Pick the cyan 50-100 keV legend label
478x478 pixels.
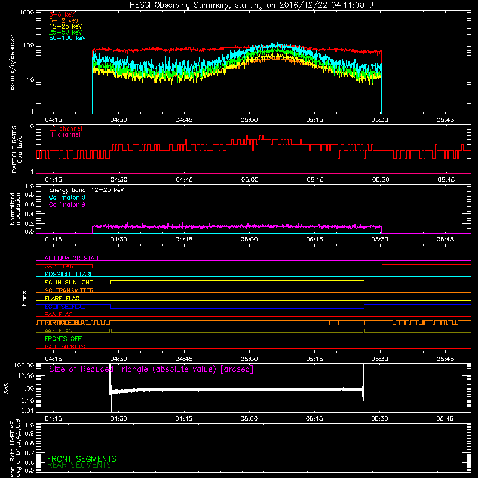(x=68, y=38)
